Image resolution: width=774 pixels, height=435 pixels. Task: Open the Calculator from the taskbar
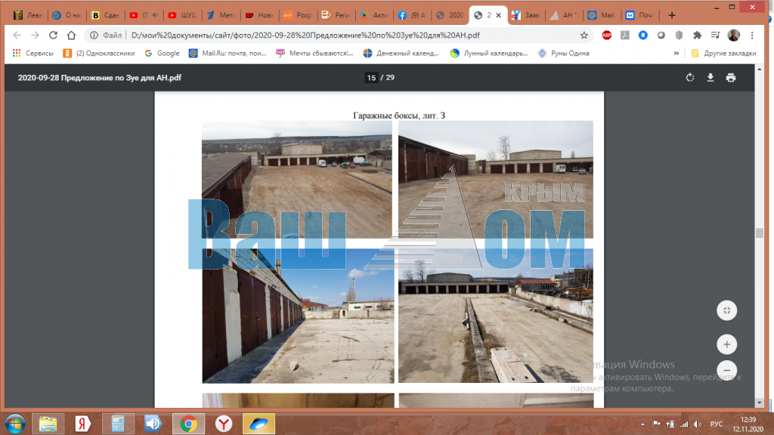(x=118, y=424)
